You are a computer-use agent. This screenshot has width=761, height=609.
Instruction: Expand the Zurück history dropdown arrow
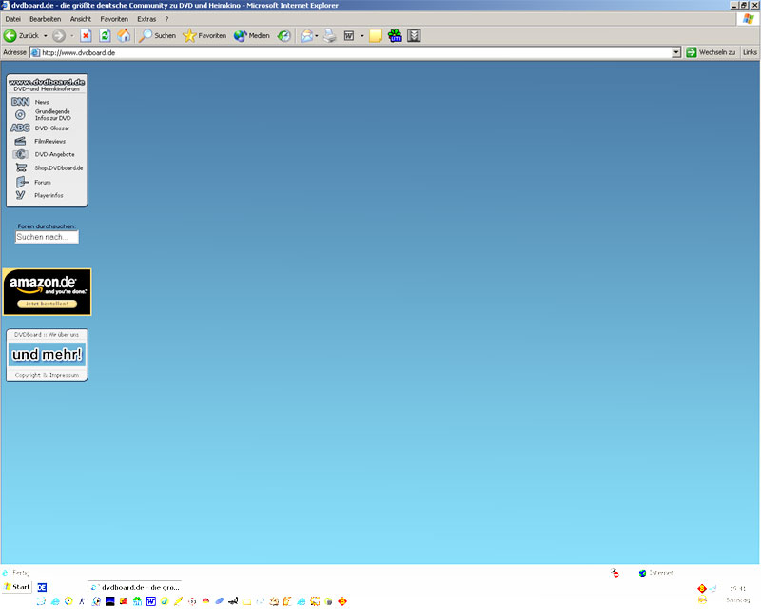click(x=45, y=36)
